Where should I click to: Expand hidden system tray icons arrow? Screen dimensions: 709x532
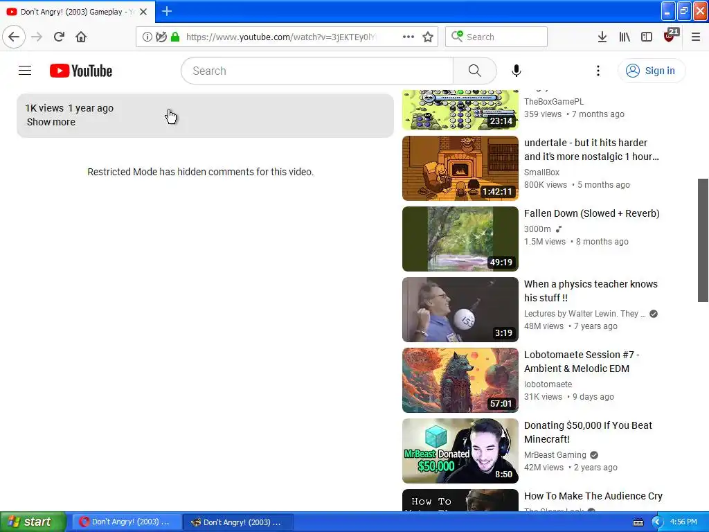[x=657, y=522]
